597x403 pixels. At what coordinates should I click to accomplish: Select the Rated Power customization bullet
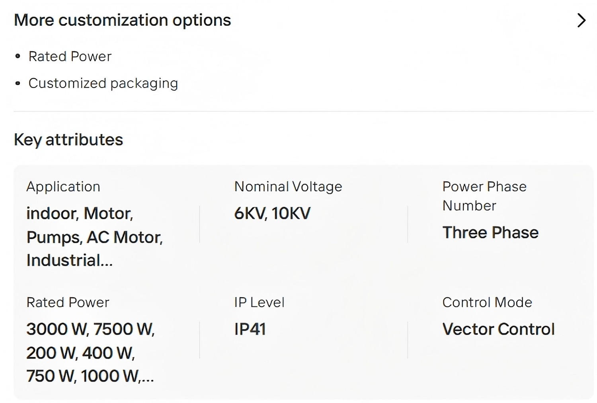(70, 56)
